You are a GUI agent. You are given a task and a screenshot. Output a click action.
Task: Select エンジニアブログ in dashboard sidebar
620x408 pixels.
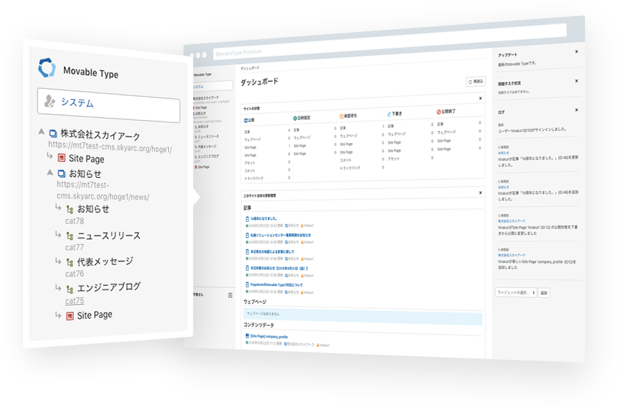click(209, 156)
